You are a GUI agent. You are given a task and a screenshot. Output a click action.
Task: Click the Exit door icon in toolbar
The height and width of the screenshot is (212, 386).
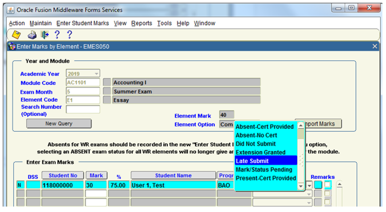click(45, 35)
